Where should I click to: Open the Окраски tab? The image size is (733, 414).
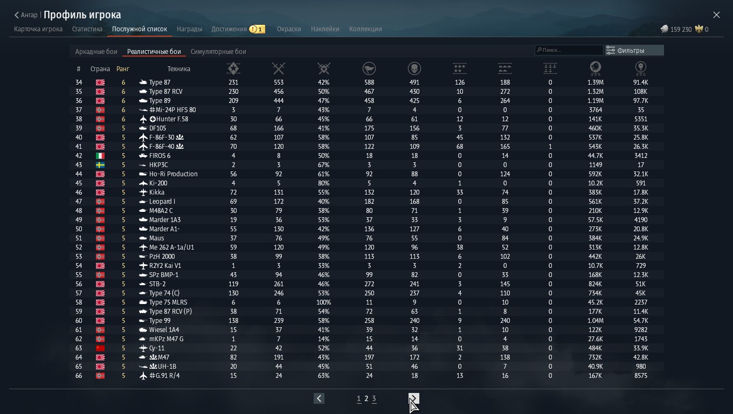coord(289,29)
